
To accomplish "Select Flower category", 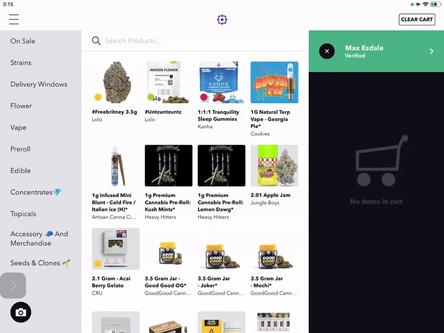I will click(21, 106).
